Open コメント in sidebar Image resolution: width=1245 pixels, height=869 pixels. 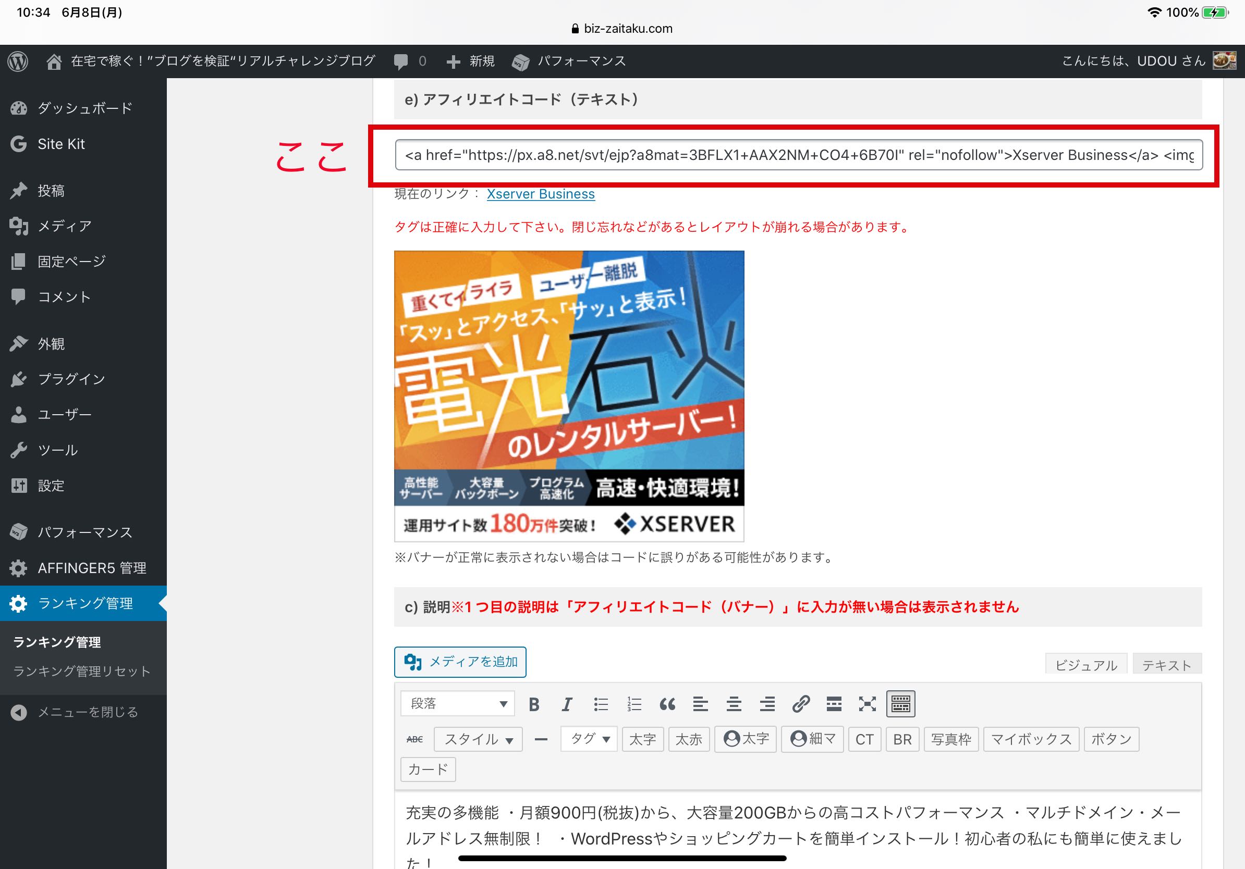(x=83, y=297)
